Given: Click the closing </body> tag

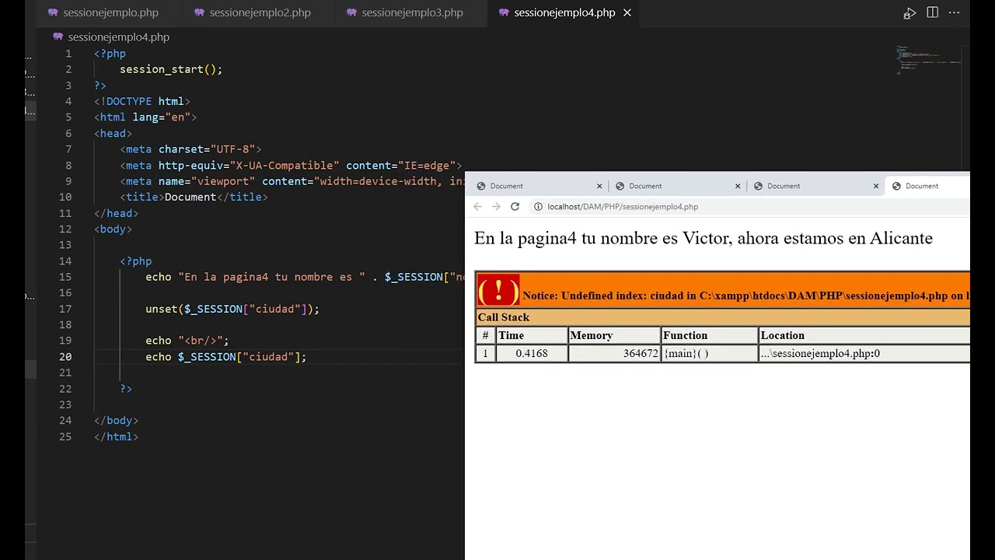Looking at the screenshot, I should (x=116, y=421).
